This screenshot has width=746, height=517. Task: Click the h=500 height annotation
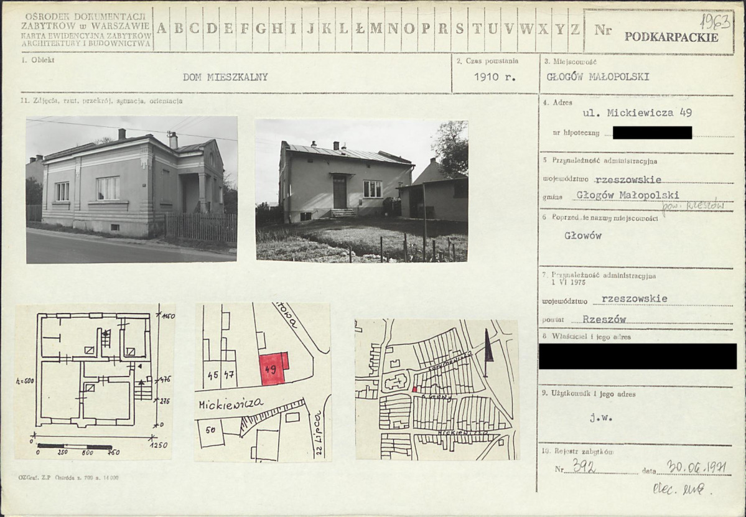pos(25,381)
